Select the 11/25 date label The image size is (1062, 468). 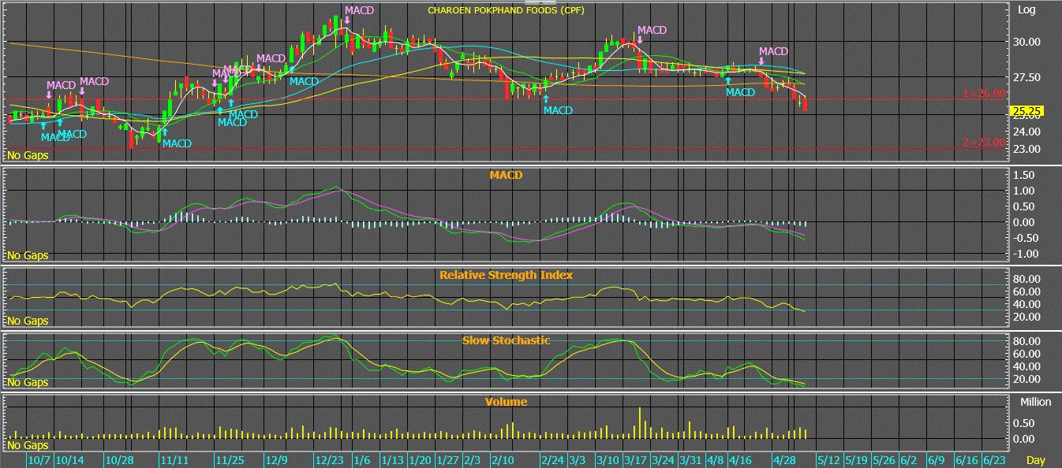point(230,460)
